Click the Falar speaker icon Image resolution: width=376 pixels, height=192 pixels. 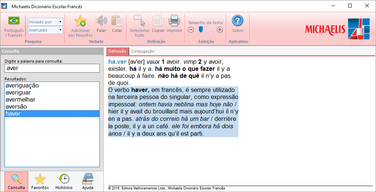pos(101,20)
